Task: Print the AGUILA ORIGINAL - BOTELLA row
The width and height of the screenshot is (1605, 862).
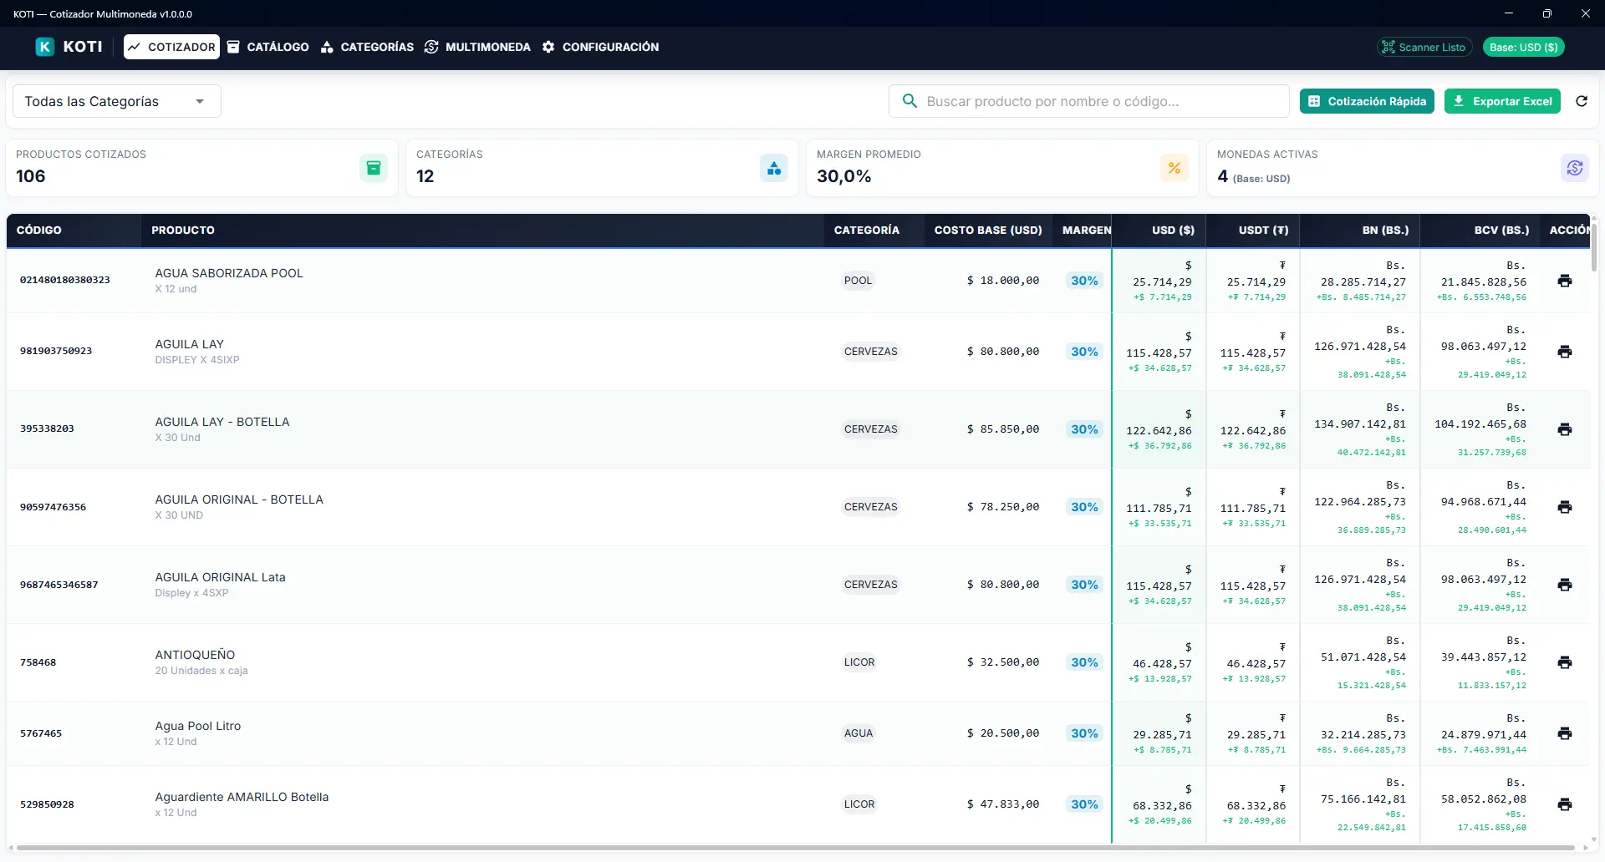Action: 1565,507
